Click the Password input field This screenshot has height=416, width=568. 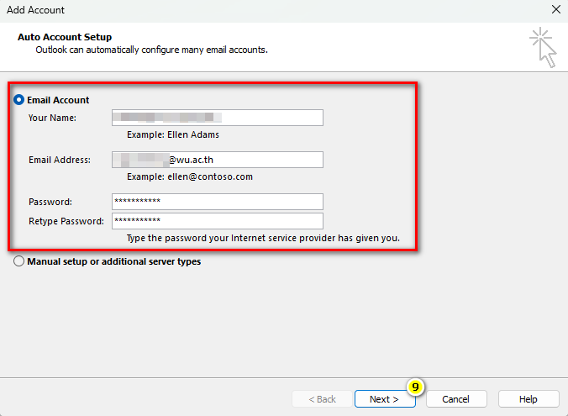click(x=217, y=202)
